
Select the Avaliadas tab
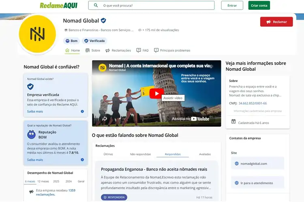[205, 154]
